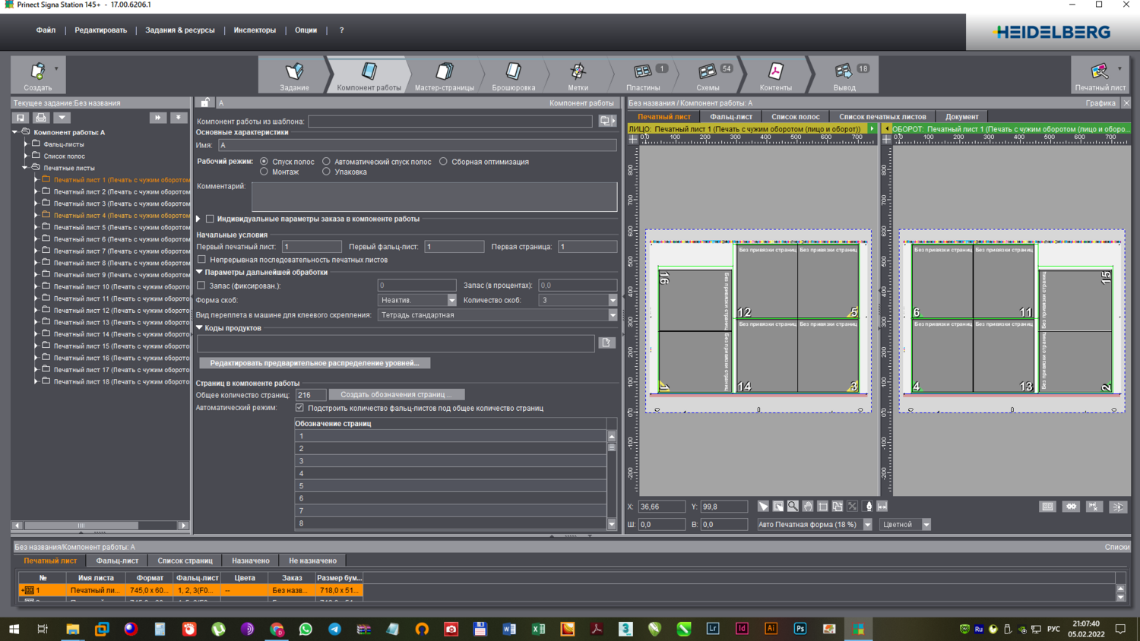The height and width of the screenshot is (641, 1140).
Task: Open the Задания & ресурсы menu
Action: 180,30
